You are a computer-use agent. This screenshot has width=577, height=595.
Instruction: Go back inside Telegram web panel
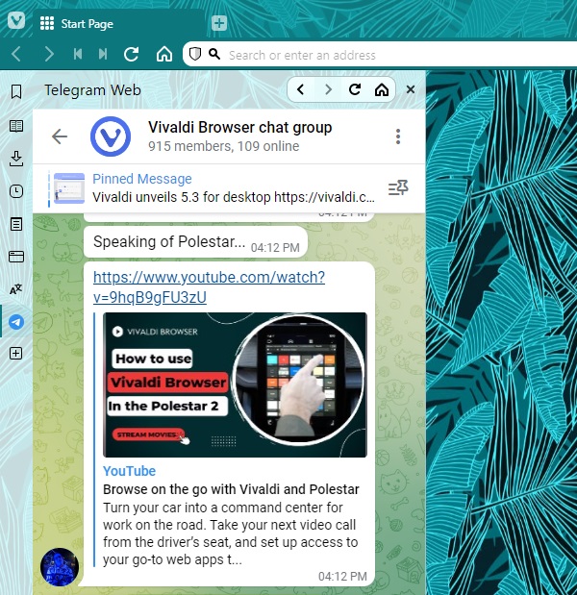[x=301, y=89]
